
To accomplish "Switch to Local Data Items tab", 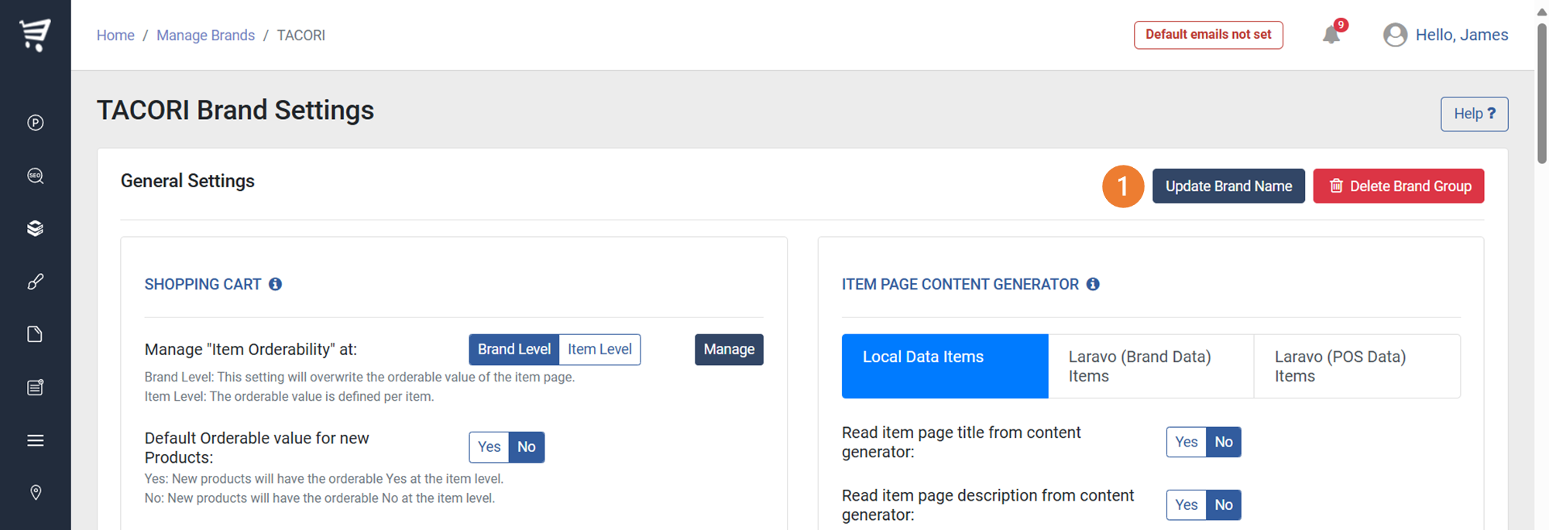I will tap(945, 366).
